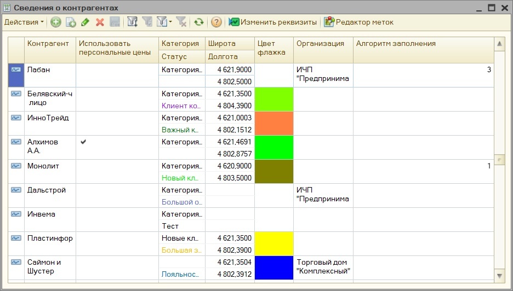
Task: Click the Организация column header
Action: coord(323,50)
